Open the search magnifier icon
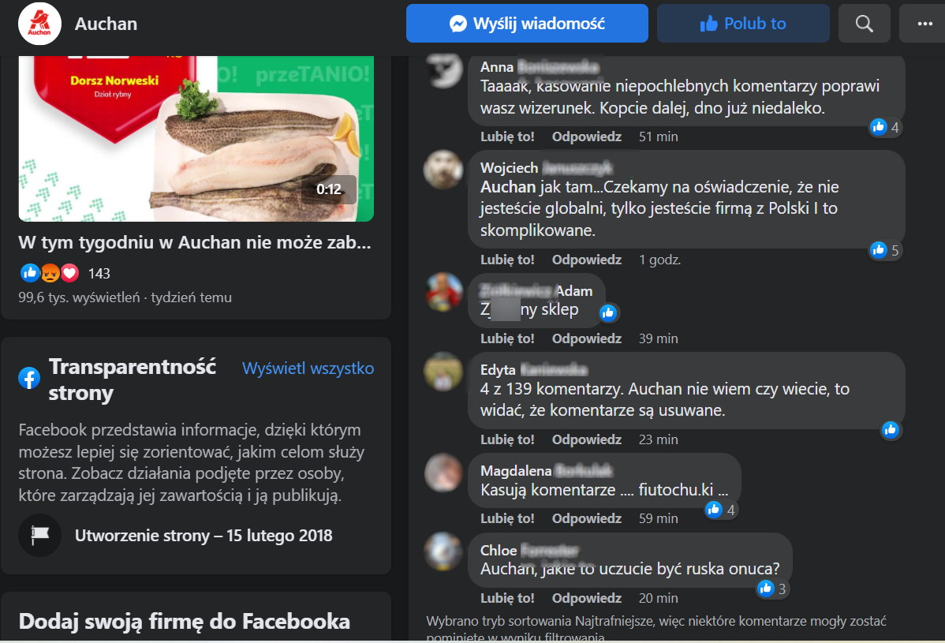The height and width of the screenshot is (643, 945). coord(865,24)
